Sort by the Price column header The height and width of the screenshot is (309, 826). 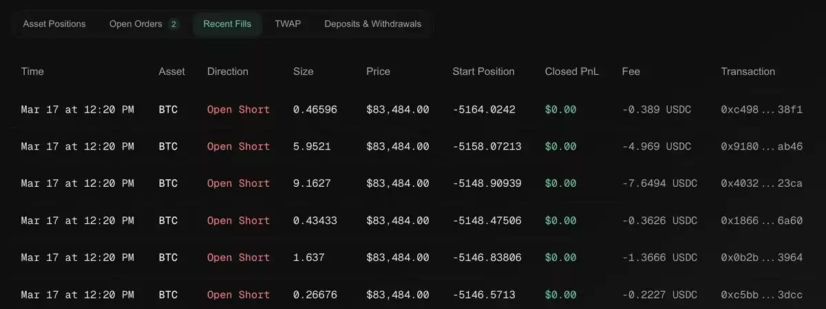(x=378, y=71)
